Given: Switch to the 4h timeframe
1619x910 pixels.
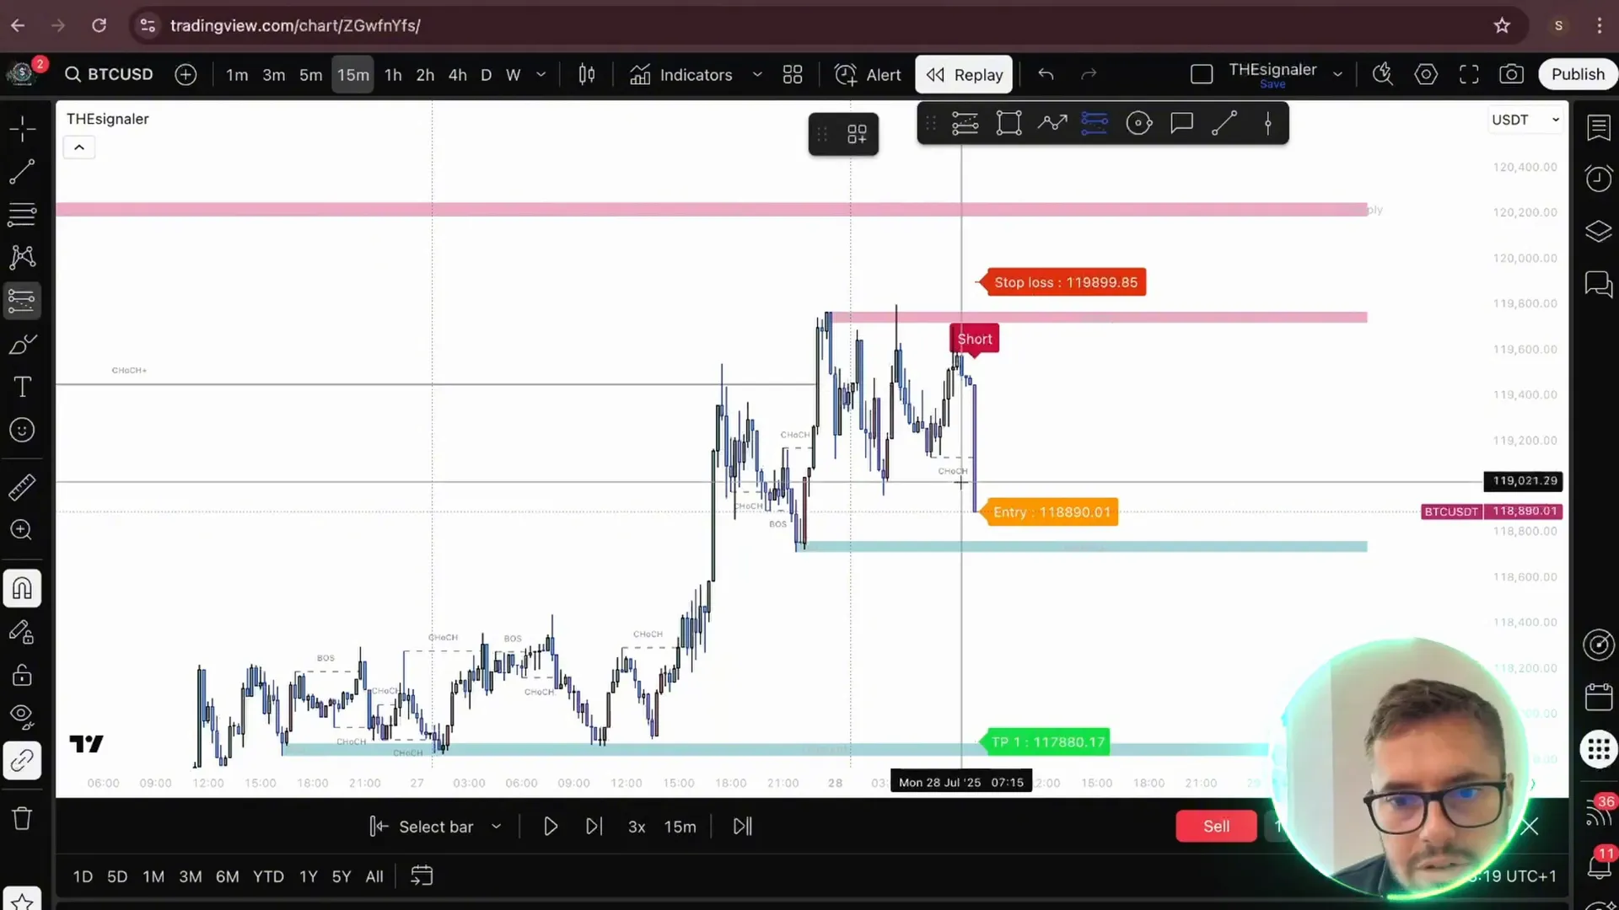Looking at the screenshot, I should 457,75.
